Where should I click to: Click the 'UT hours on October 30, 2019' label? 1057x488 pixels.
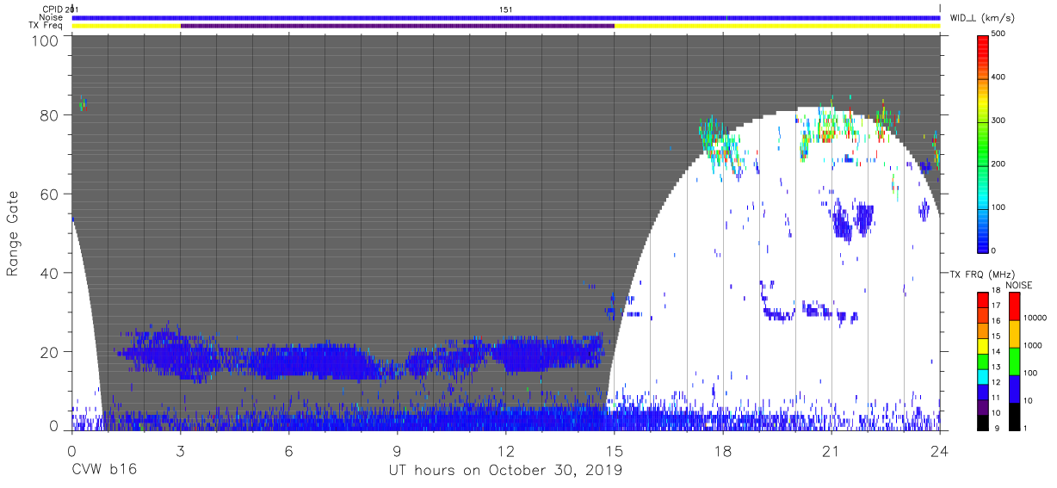click(x=504, y=471)
